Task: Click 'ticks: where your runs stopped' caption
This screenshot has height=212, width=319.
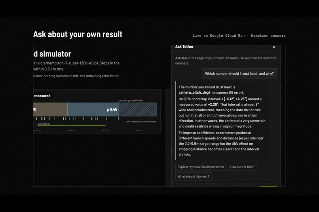Action: [141, 122]
